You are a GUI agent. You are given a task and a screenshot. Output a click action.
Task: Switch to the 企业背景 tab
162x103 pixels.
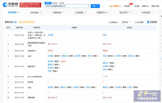(x=13, y=12)
